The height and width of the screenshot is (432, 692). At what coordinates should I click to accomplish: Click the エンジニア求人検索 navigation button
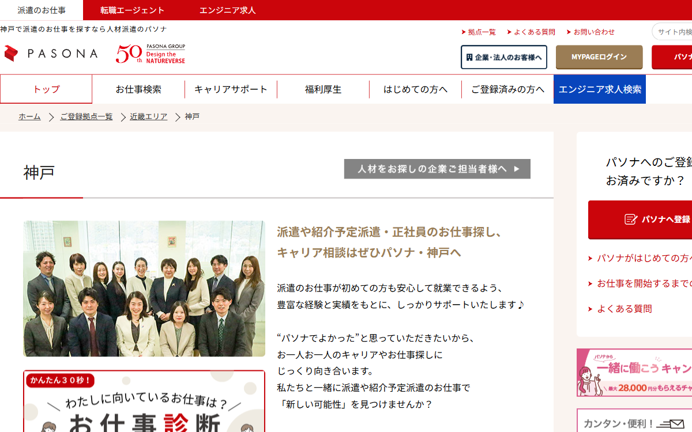tap(600, 89)
